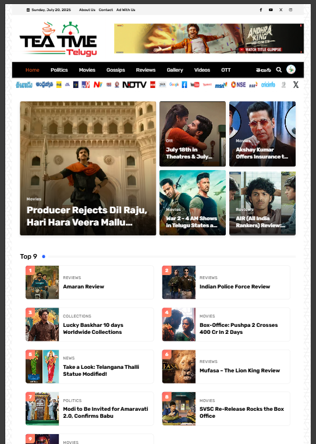Open the large X logo in logo strip
Viewport: 316px width, 444px height.
(x=296, y=84)
